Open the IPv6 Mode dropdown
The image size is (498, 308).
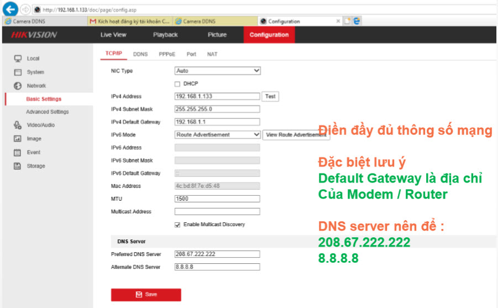218,135
